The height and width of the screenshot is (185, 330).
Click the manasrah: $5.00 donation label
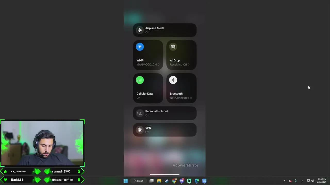pyautogui.click(x=61, y=171)
